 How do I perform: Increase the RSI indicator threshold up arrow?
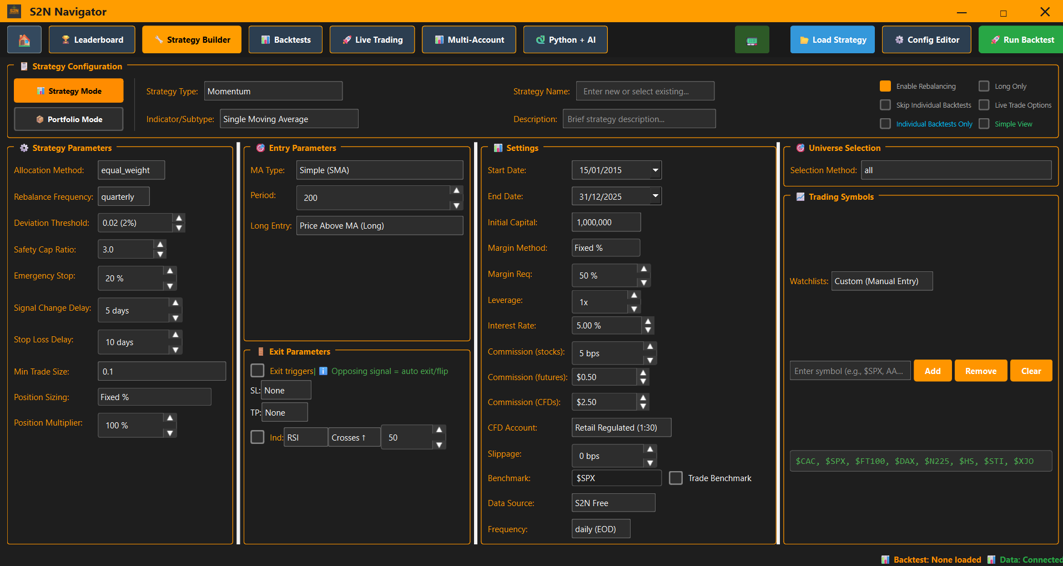pos(439,429)
